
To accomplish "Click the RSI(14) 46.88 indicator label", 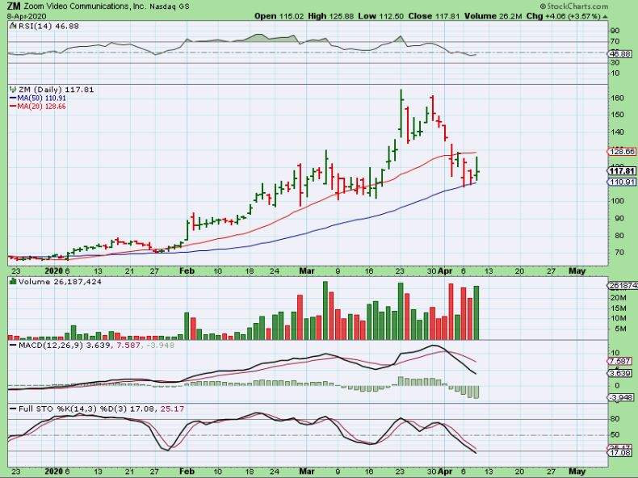I will (48, 26).
